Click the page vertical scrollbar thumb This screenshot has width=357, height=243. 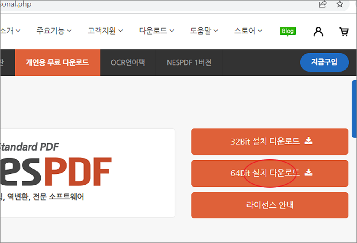tap(354, 109)
